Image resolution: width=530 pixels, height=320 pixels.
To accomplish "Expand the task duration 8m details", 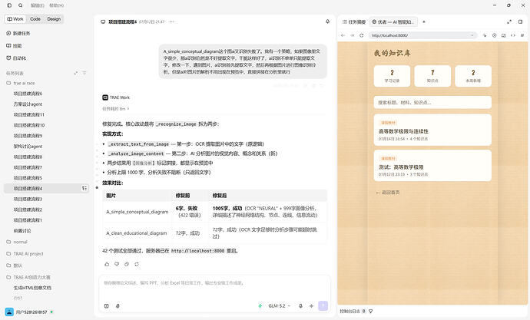I will click(x=115, y=109).
